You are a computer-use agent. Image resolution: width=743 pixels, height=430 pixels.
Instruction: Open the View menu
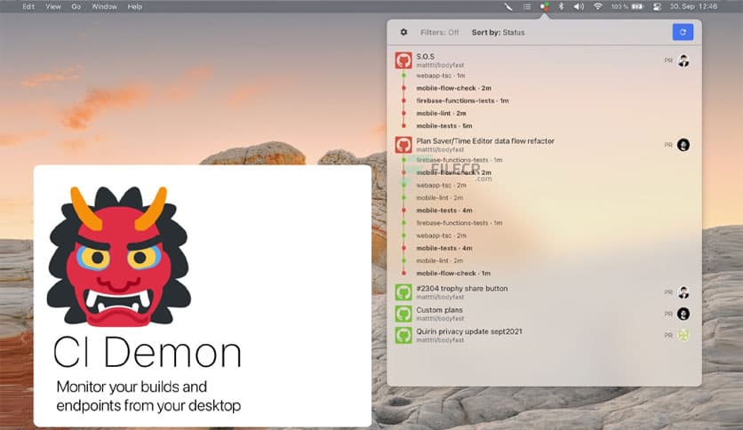53,6
